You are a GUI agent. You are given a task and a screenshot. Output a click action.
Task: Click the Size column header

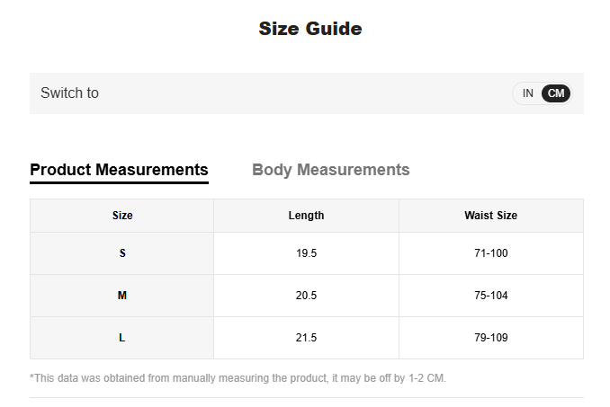click(x=122, y=216)
